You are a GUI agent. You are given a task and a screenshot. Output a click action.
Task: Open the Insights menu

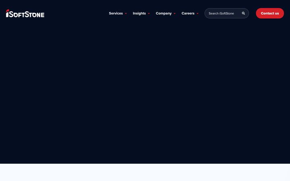[x=139, y=13]
